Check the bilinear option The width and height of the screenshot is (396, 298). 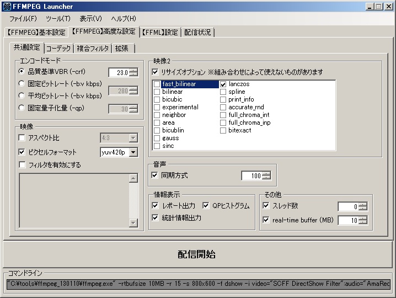click(x=157, y=92)
